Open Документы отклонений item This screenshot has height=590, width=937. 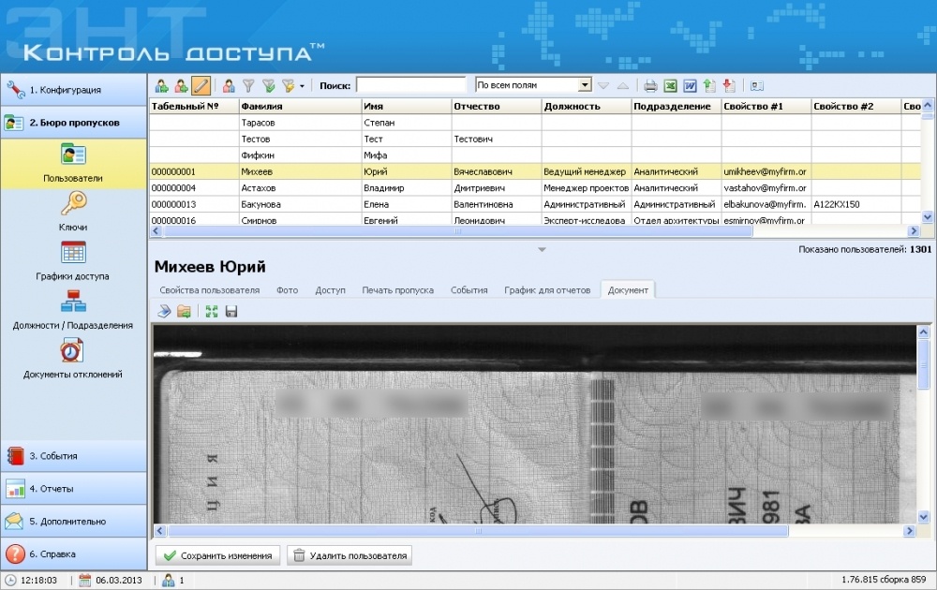(72, 359)
